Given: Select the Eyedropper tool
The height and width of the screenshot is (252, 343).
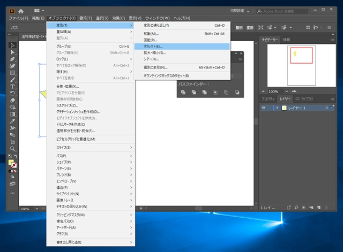Looking at the screenshot, I should 12,121.
